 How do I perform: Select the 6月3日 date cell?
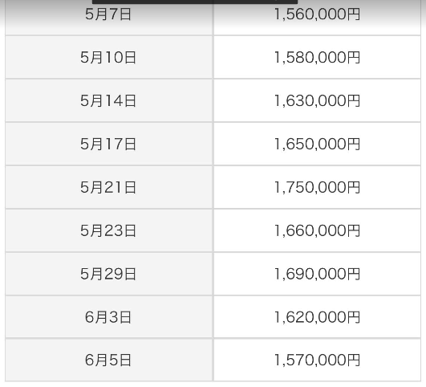[108, 317]
